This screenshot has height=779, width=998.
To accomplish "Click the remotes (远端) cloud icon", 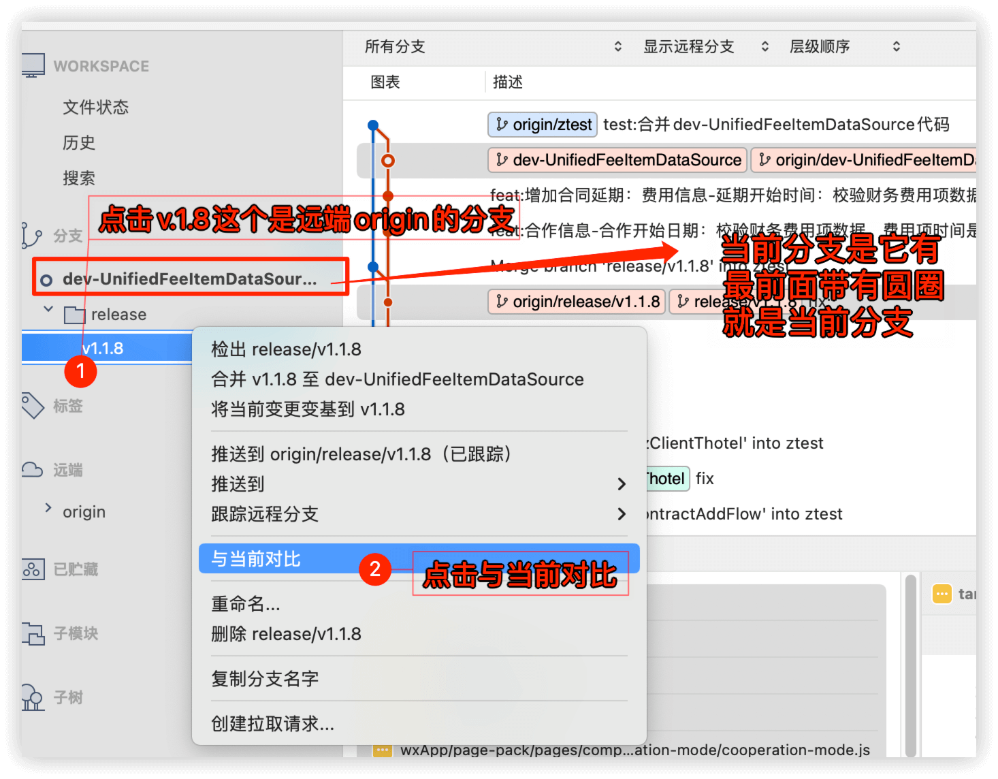I will pyautogui.click(x=32, y=470).
